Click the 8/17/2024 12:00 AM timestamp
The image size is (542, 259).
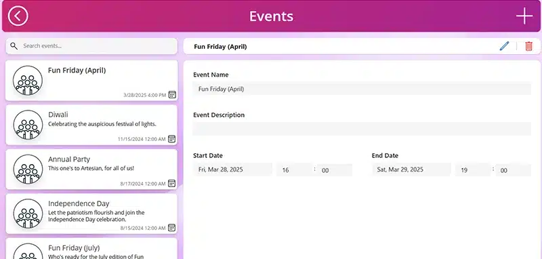[143, 184]
